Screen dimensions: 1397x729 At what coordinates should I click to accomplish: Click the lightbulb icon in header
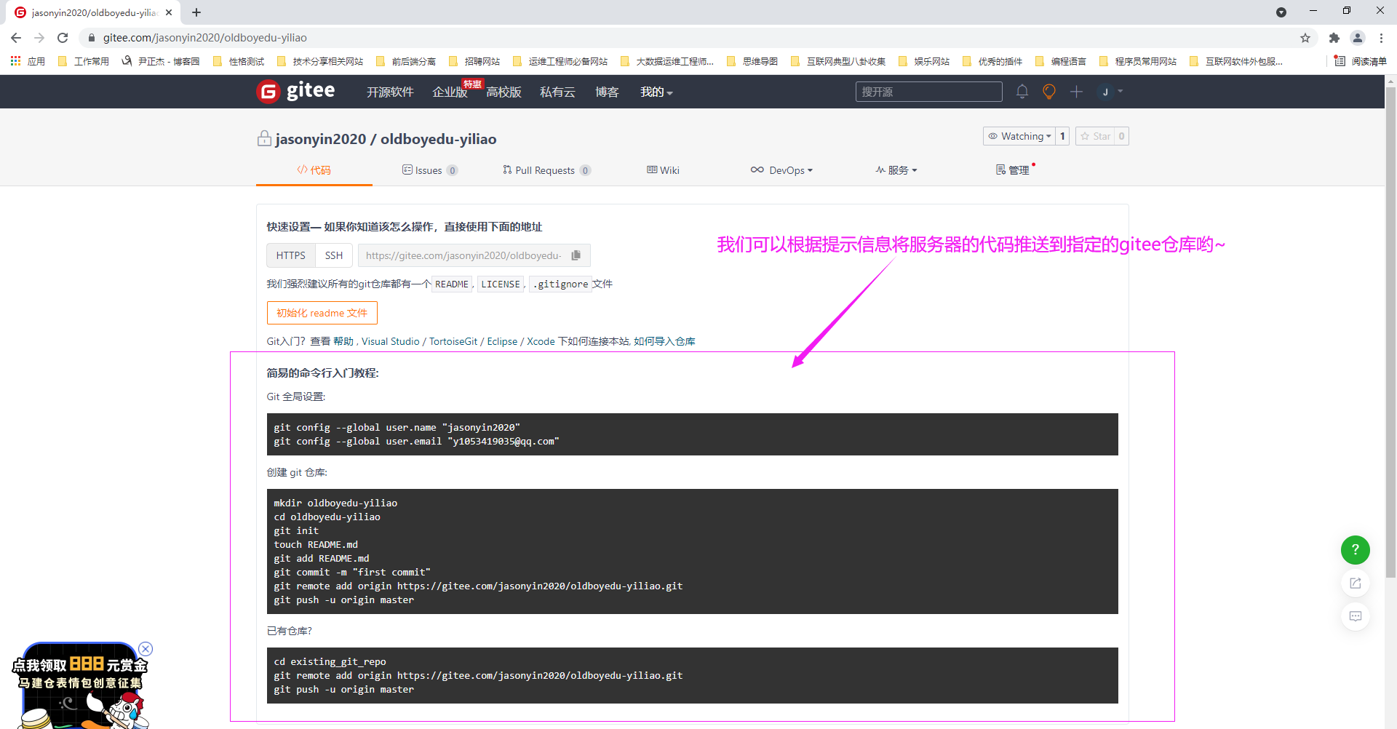coord(1048,92)
